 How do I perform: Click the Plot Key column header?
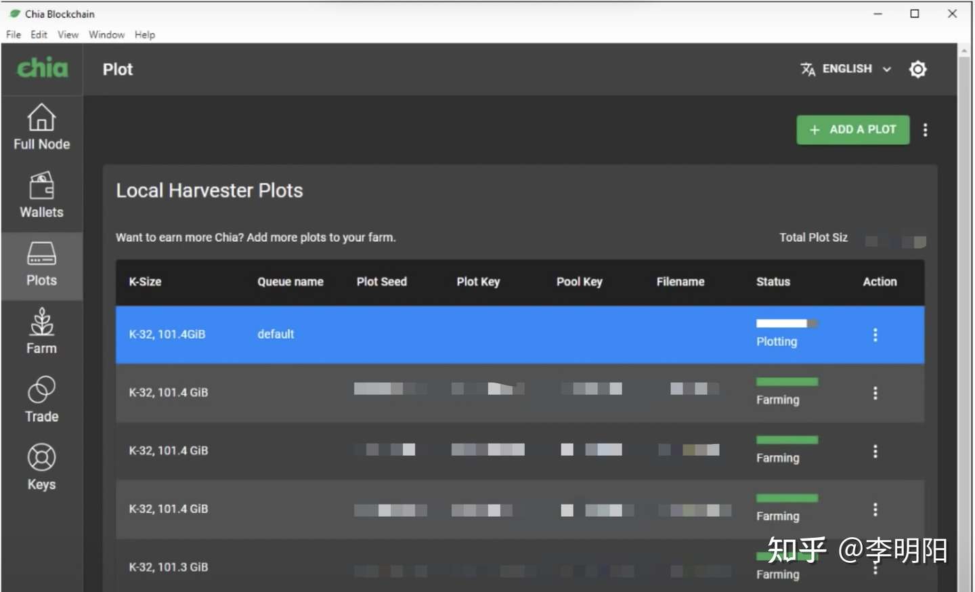[478, 282]
